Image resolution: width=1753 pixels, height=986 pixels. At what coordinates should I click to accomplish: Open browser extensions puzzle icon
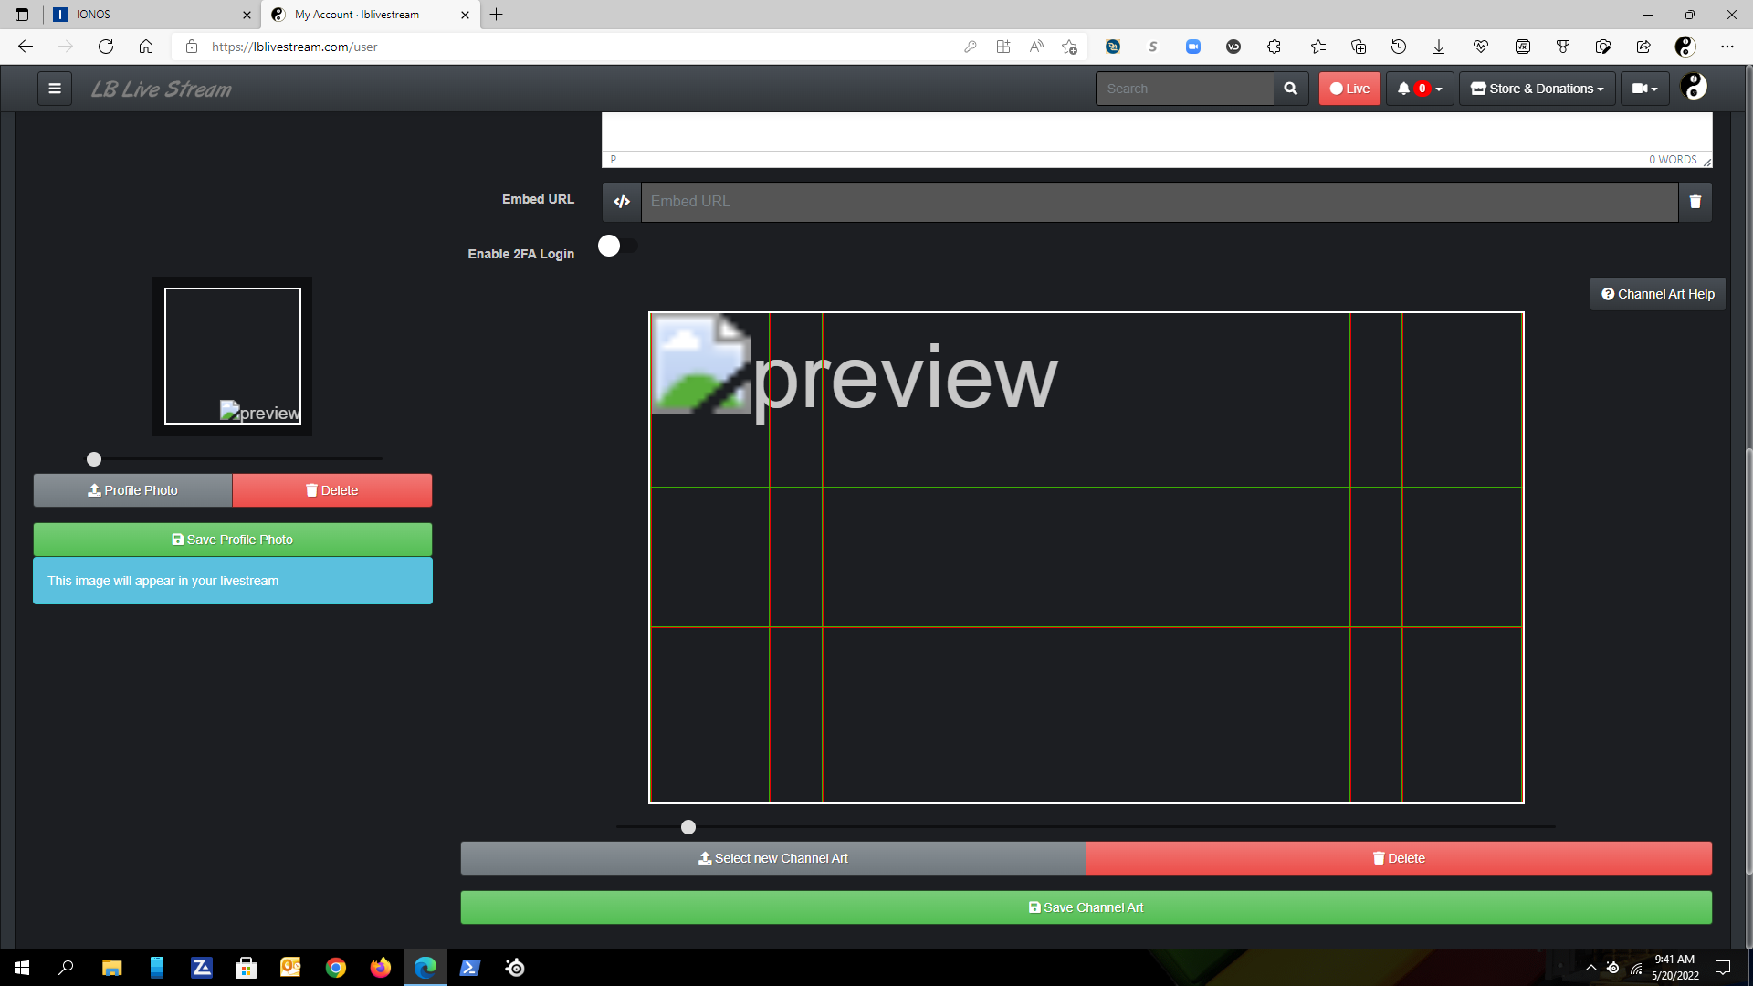coord(1274,47)
